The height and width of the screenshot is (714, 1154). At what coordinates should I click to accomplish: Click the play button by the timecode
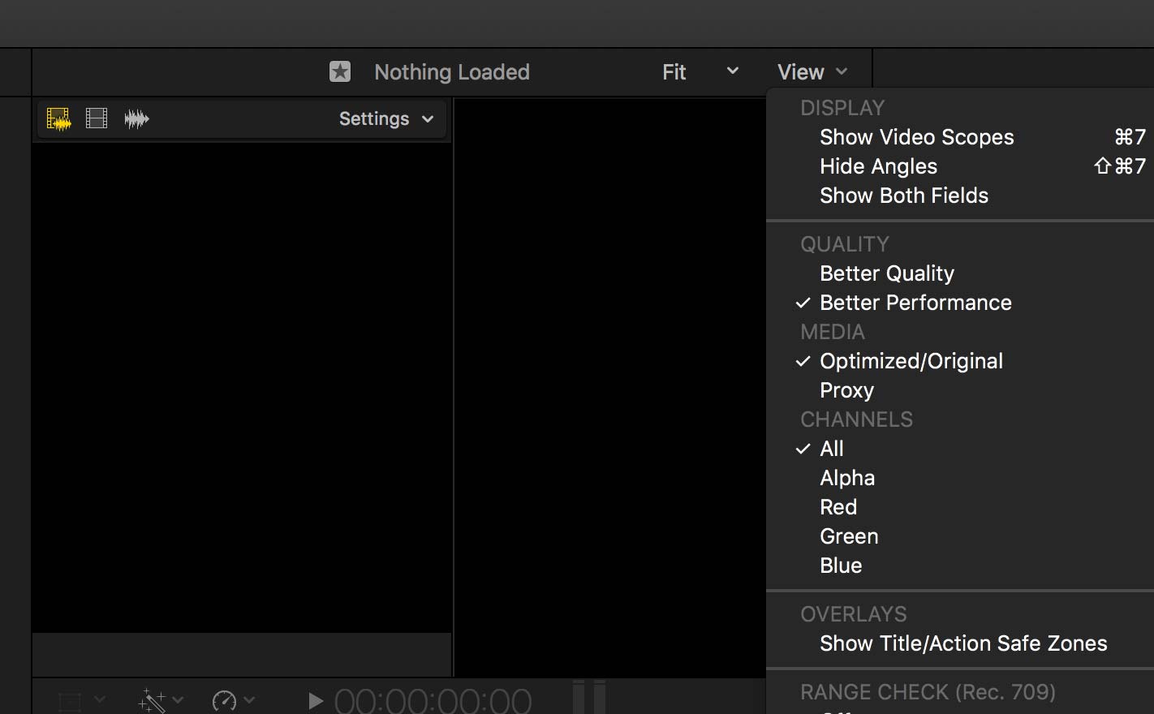click(x=316, y=700)
